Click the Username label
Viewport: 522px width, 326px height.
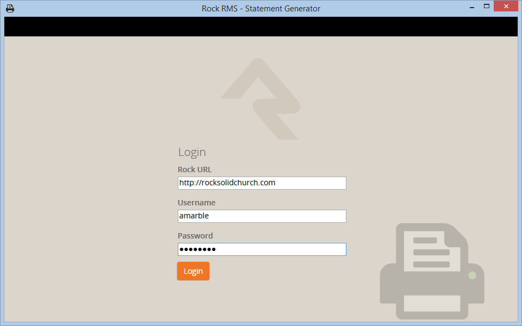196,203
